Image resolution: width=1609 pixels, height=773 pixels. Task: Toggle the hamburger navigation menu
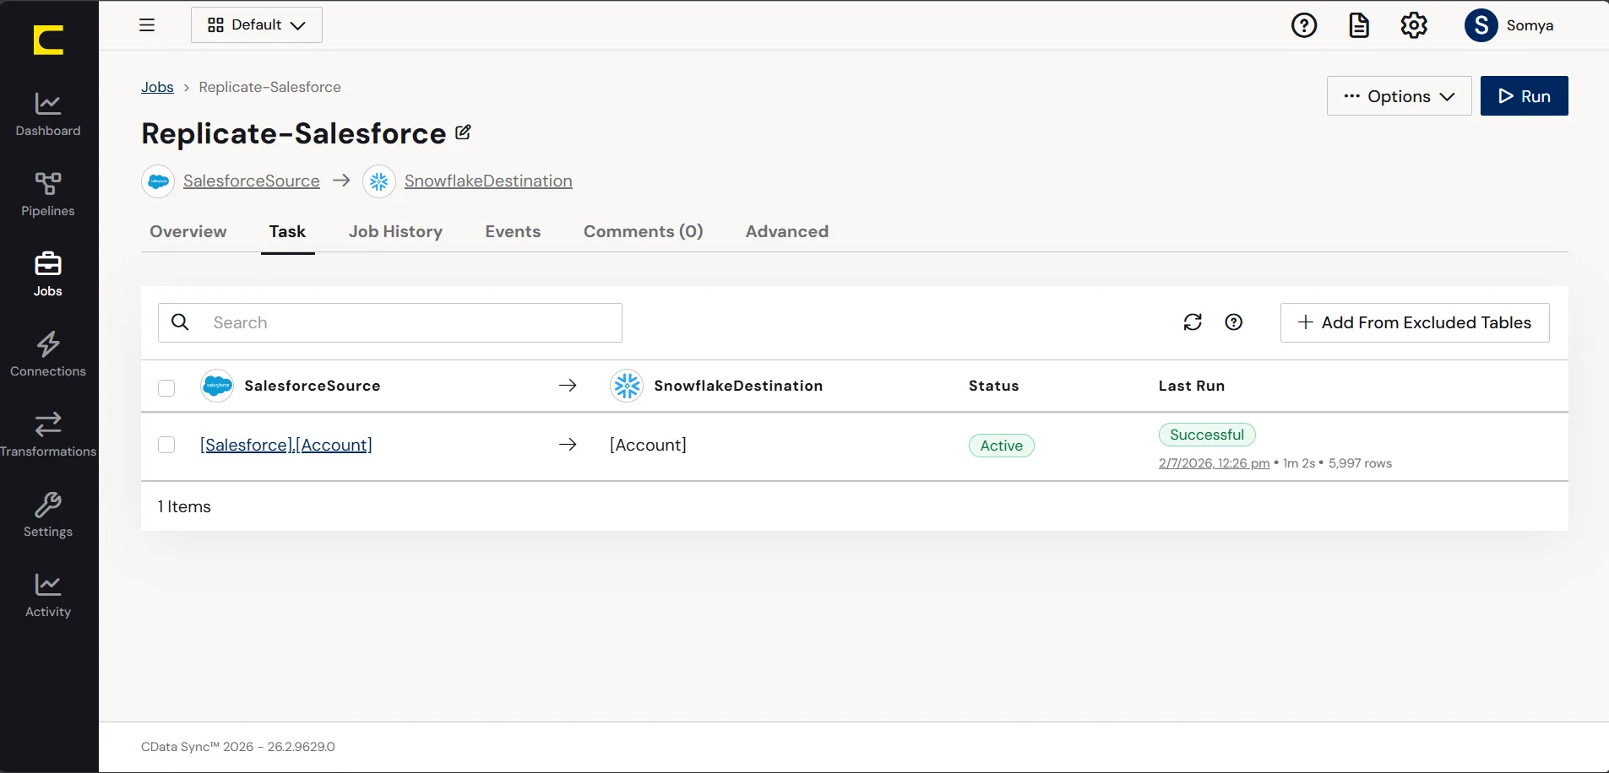[147, 25]
